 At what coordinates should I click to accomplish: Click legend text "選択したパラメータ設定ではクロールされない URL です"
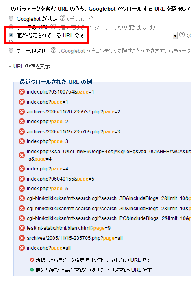pos(93,260)
